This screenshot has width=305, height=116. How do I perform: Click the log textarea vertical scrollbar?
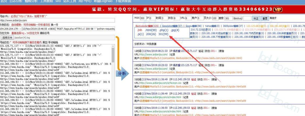113,80
